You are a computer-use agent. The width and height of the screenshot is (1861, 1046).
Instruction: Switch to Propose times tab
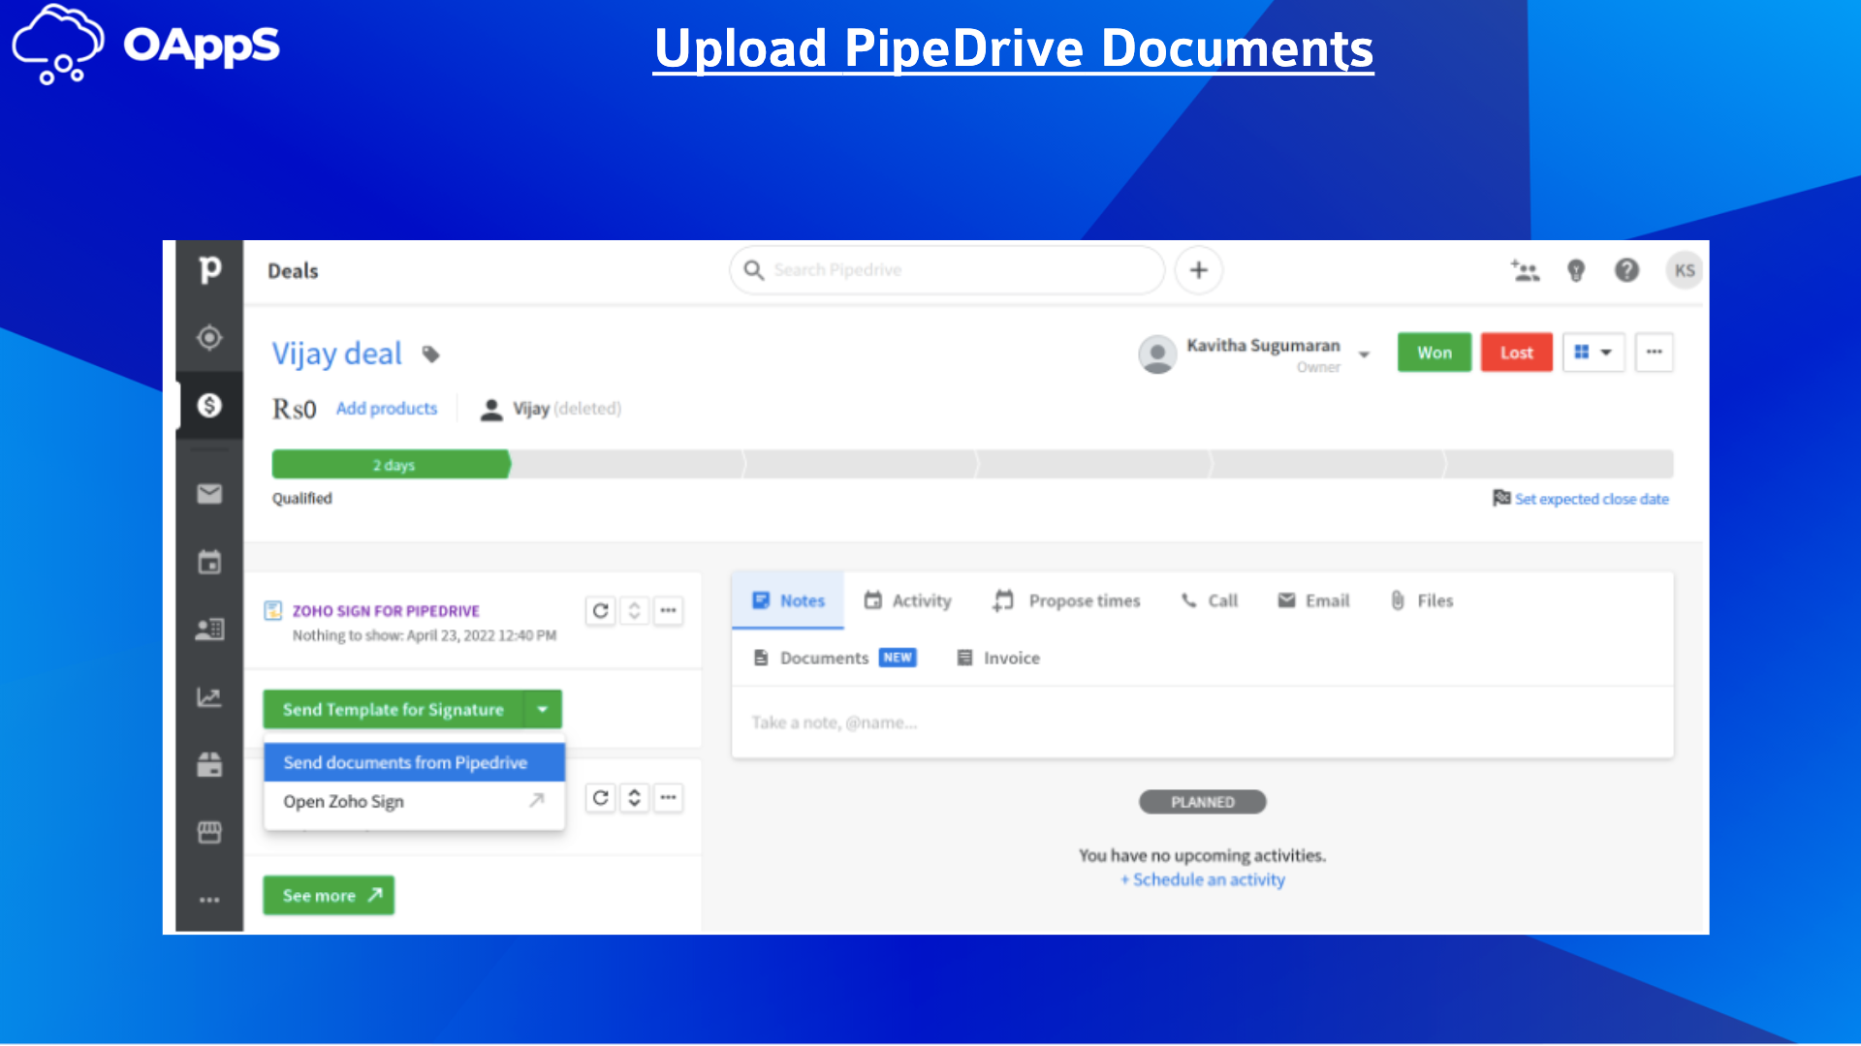pos(1066,600)
